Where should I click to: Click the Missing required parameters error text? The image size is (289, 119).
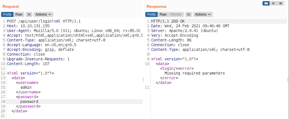click(x=195, y=73)
